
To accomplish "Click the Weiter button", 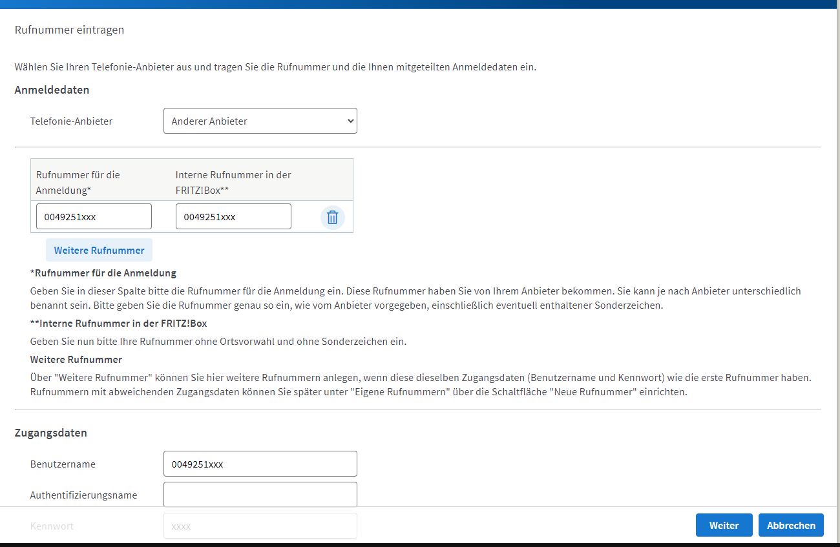I will pyautogui.click(x=724, y=525).
